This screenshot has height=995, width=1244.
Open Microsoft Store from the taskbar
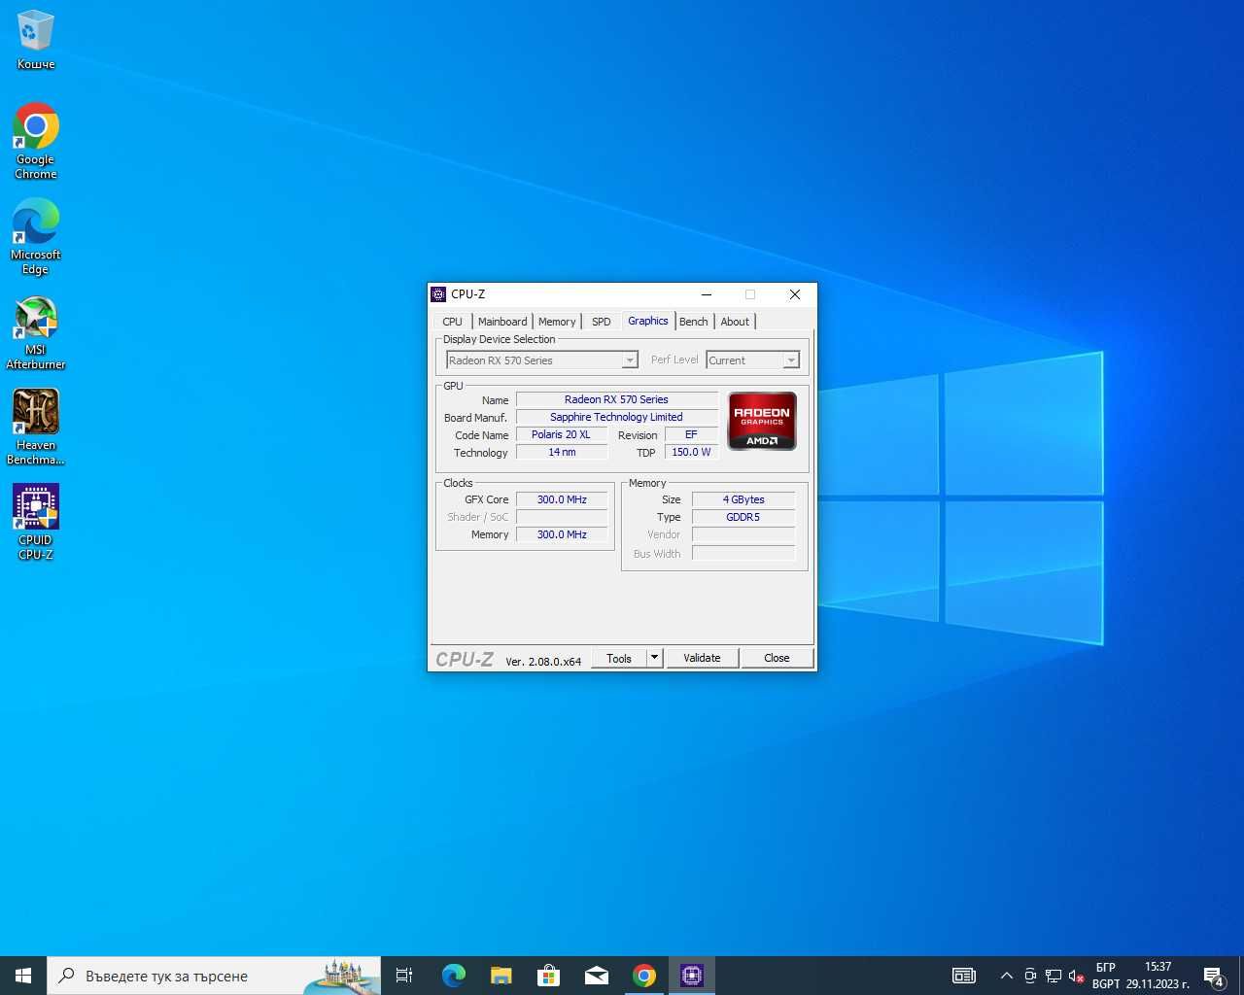tap(549, 976)
